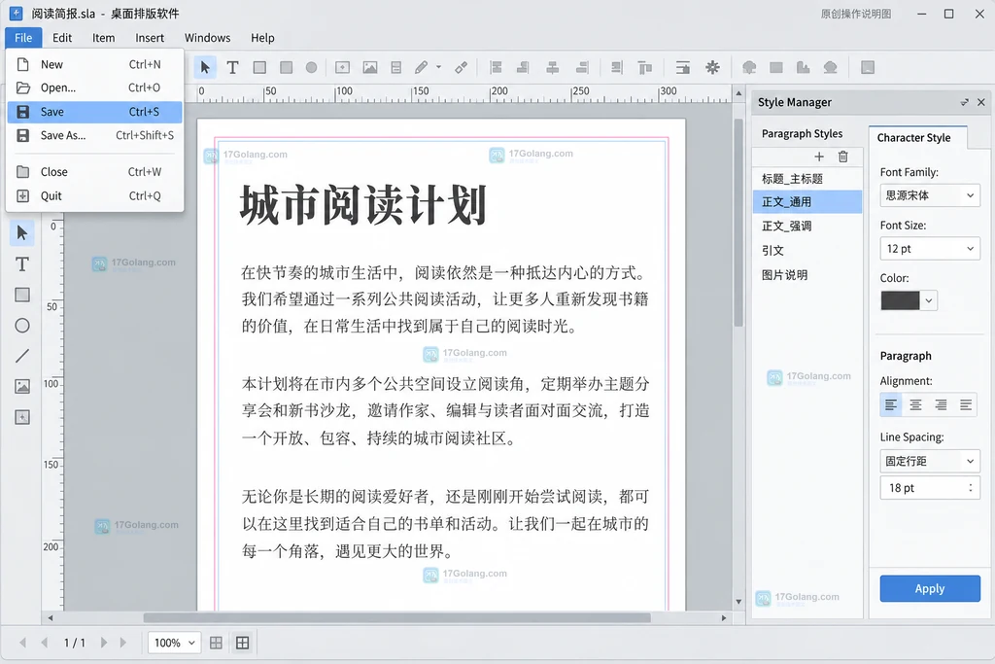Open the Font Size 12 pt dropdown
This screenshot has height=664, width=995.
pos(930,249)
